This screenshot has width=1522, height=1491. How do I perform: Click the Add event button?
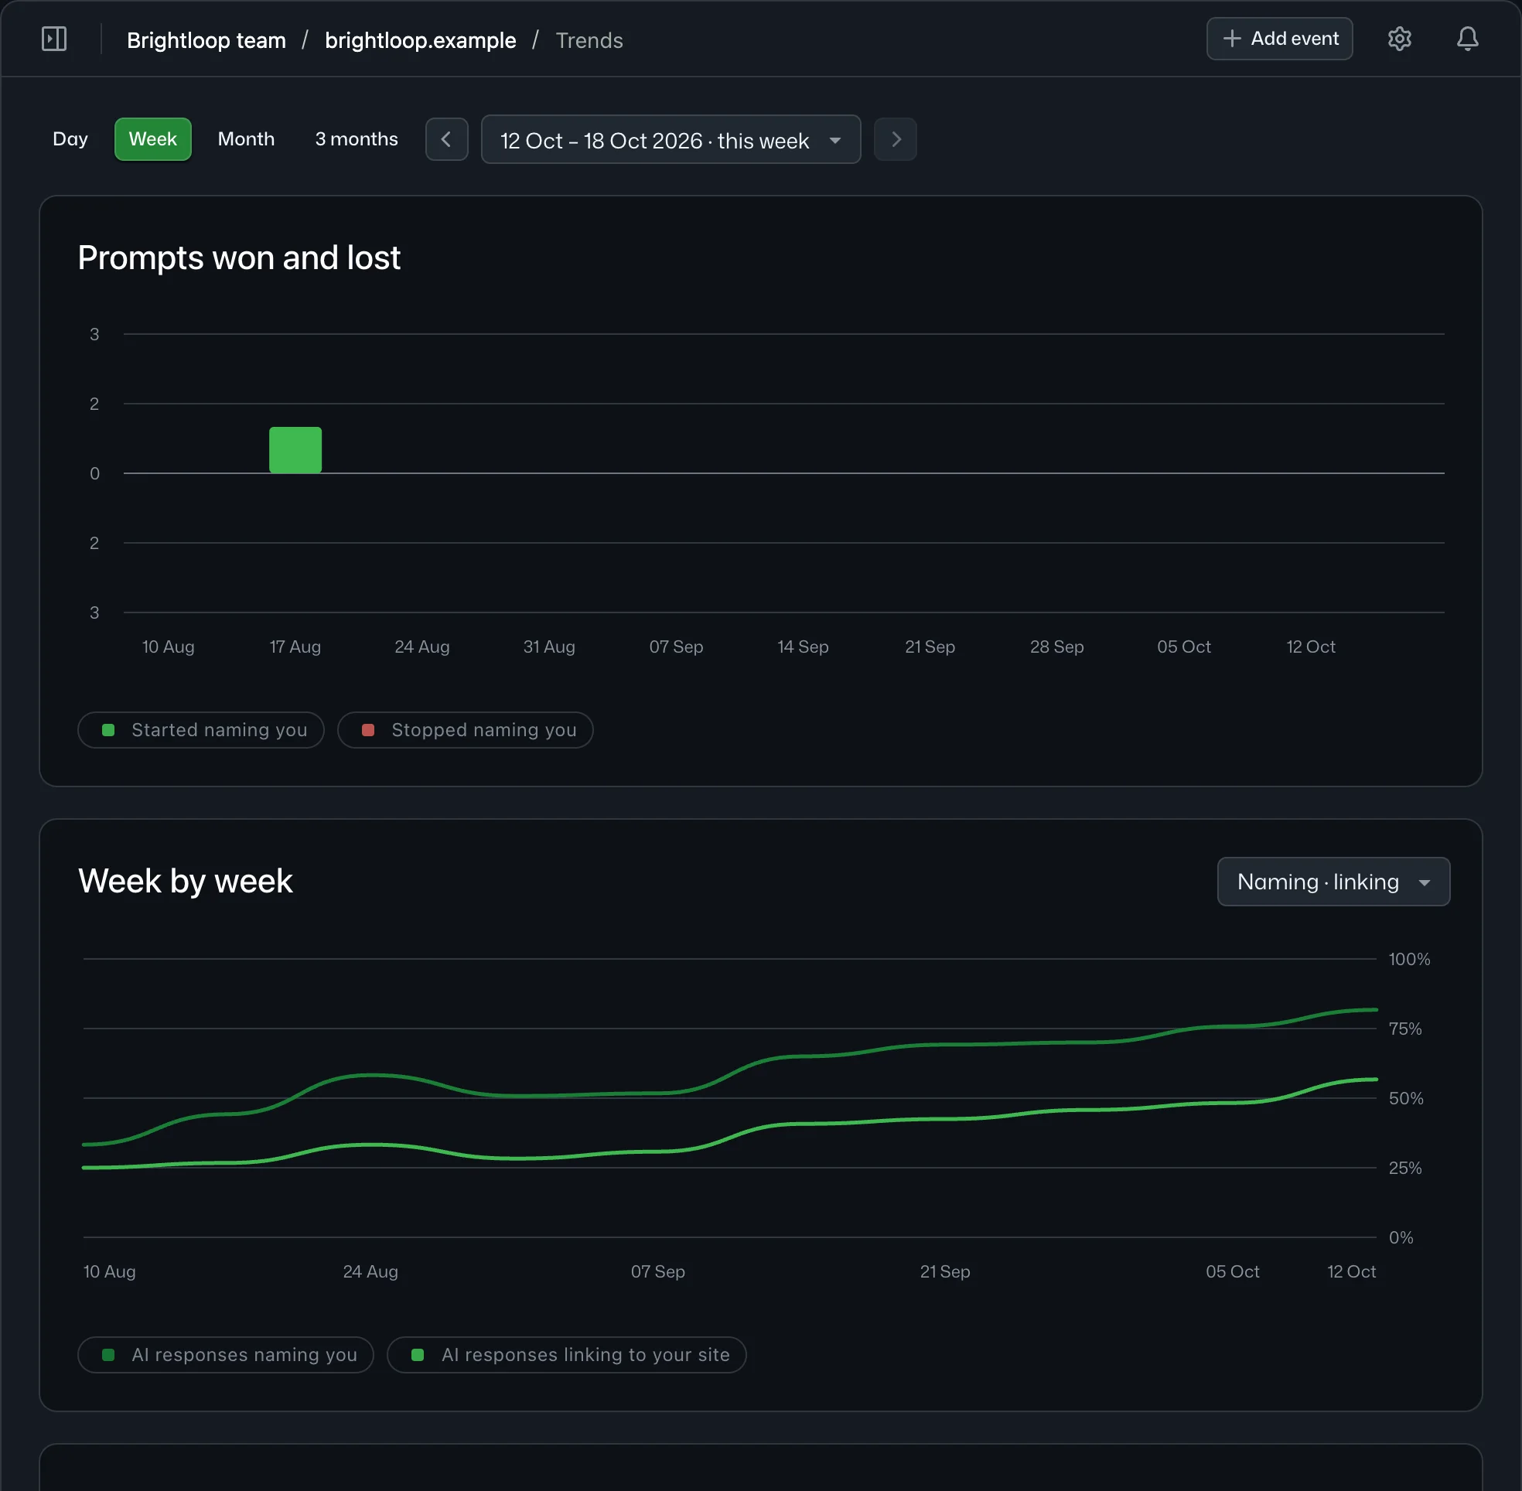1279,39
